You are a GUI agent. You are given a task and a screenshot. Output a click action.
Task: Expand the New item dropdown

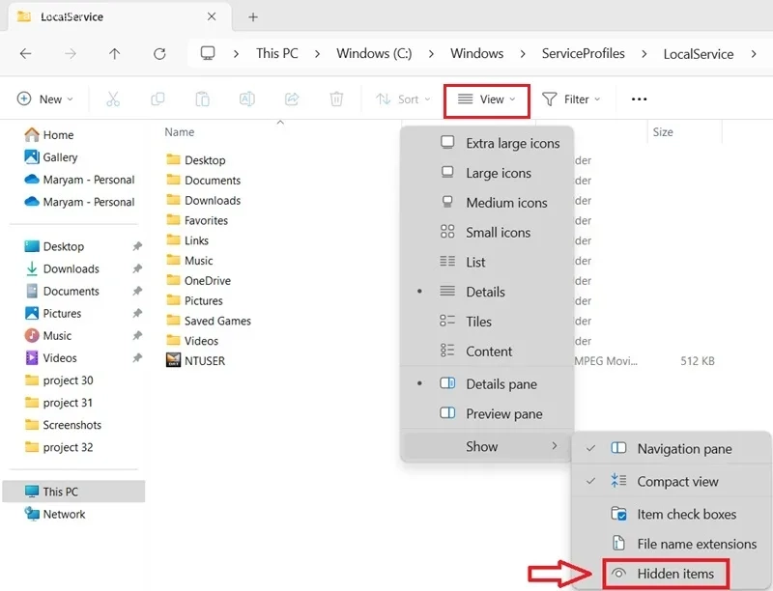[44, 99]
